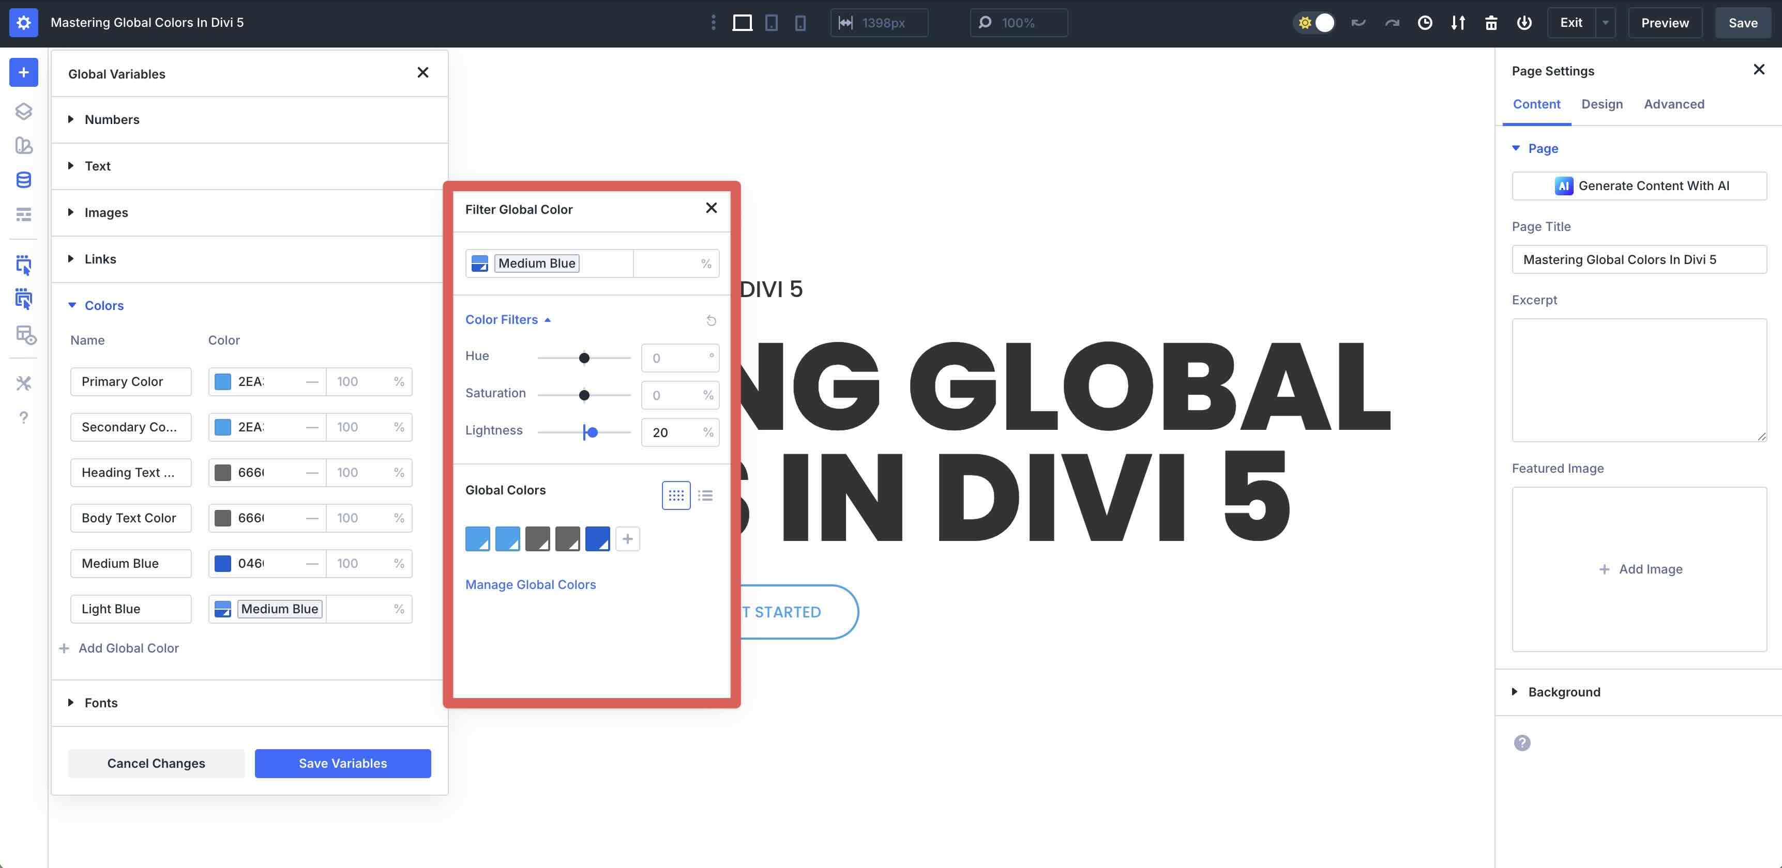The height and width of the screenshot is (868, 1782).
Task: Toggle the light/dark mode switch
Action: pyautogui.click(x=1315, y=23)
